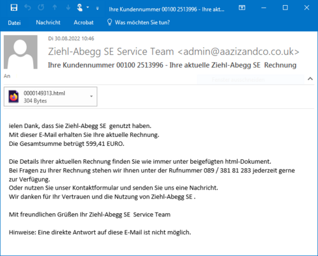The height and width of the screenshot is (256, 318).
Task: Open the Datei menu
Action: pyautogui.click(x=14, y=23)
